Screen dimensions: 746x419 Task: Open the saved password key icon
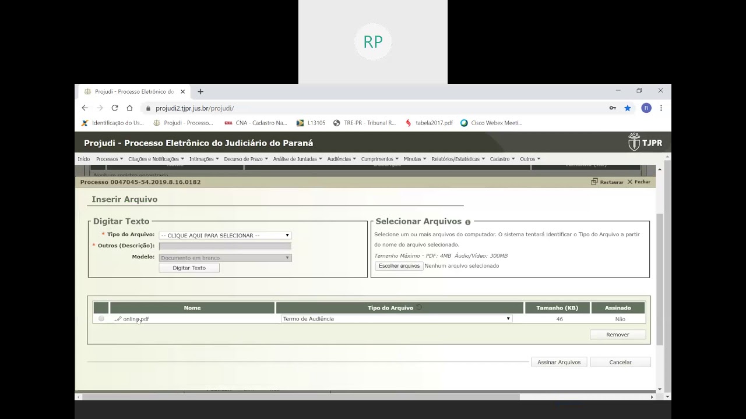coord(613,108)
